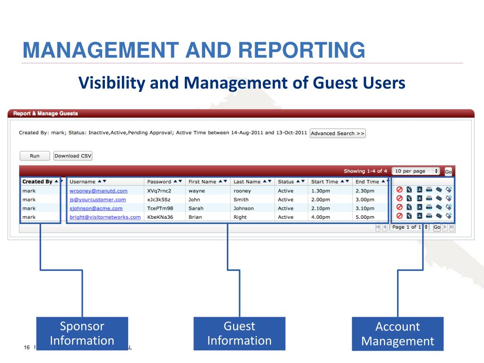Screen dimensions: 484x363
Task: Select password cell XVq7rnc2
Action: (x=159, y=191)
